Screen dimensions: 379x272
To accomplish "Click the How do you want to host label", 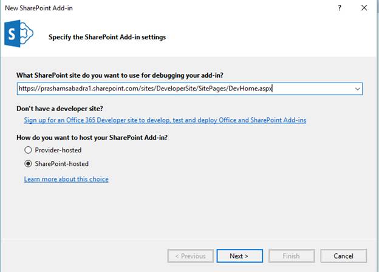I will tap(92, 137).
